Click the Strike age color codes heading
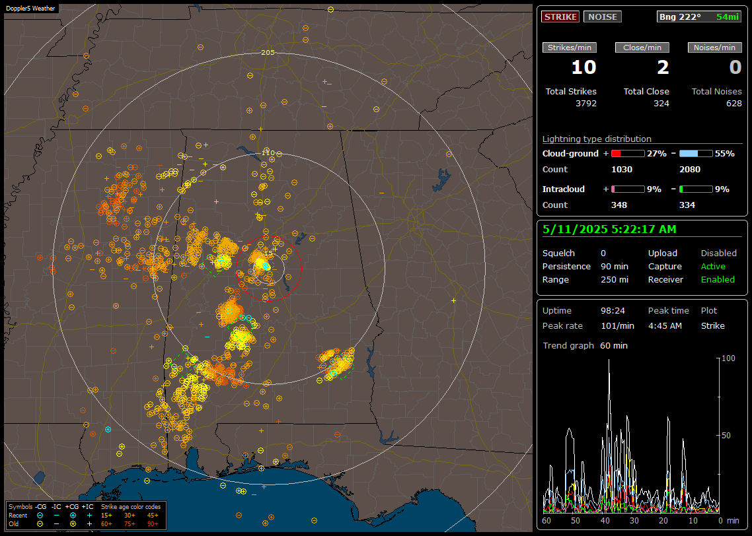The image size is (752, 536). pos(131,507)
